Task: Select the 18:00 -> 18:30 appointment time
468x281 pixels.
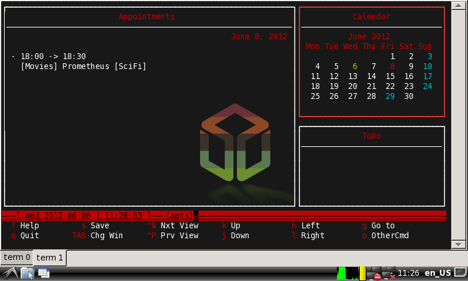Action: [53, 56]
